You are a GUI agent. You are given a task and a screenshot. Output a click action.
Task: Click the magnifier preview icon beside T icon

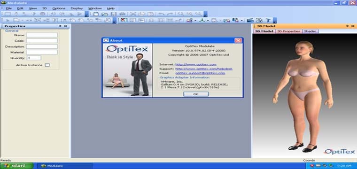[259, 20]
